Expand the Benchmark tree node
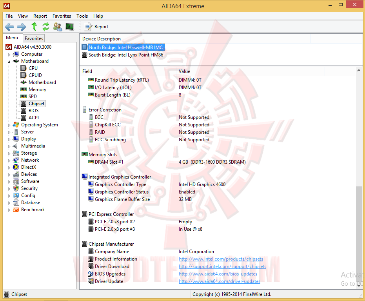Viewport: 365px width, 301px height. (9, 210)
